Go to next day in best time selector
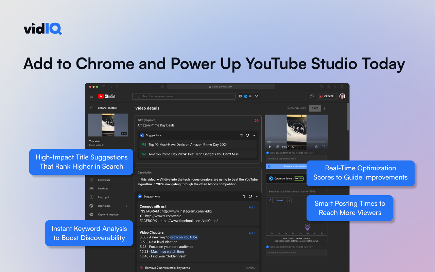This screenshot has width=435, height=272. coord(290,200)
